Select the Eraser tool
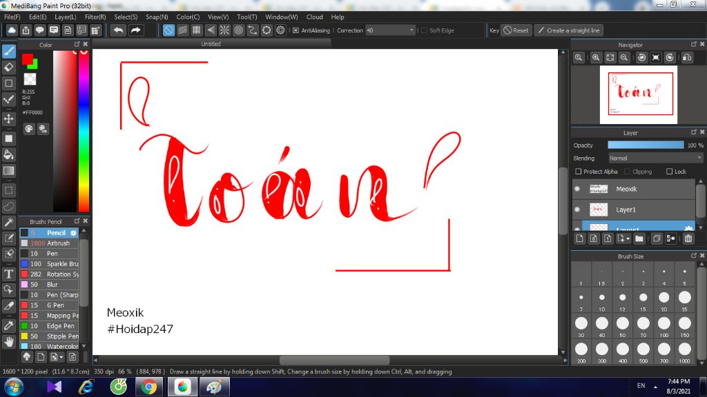The image size is (707, 397). (x=8, y=67)
